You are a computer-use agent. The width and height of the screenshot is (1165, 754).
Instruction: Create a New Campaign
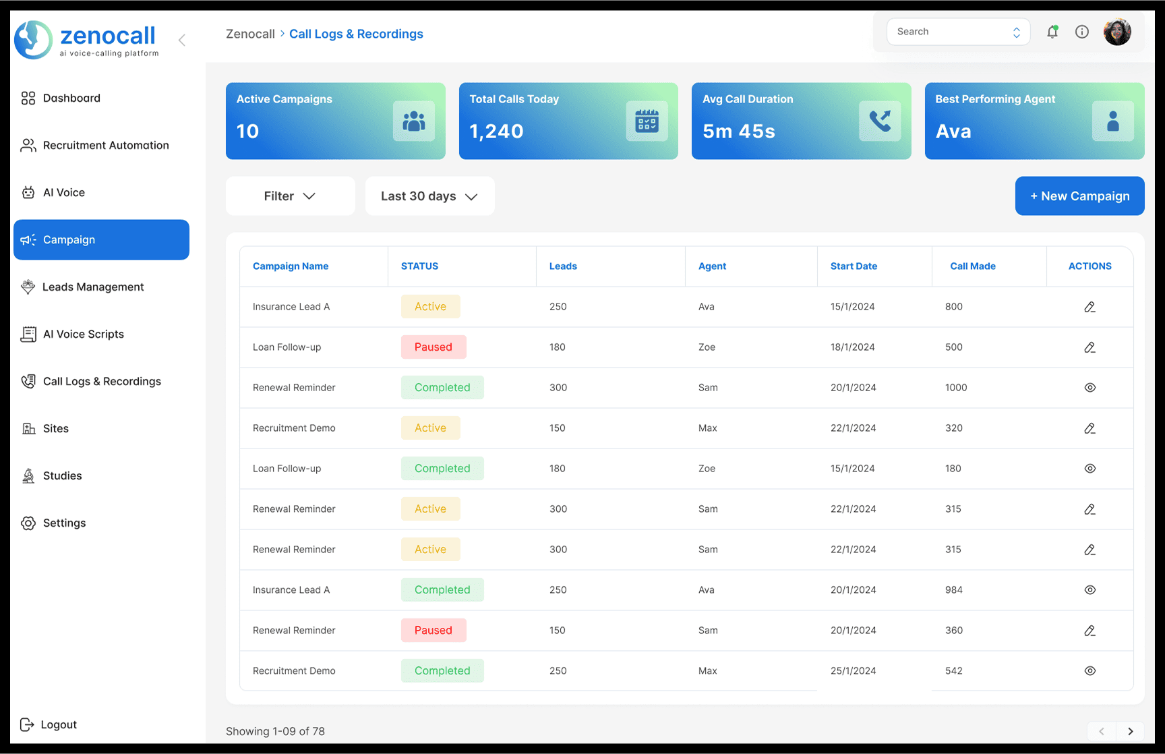(x=1079, y=196)
